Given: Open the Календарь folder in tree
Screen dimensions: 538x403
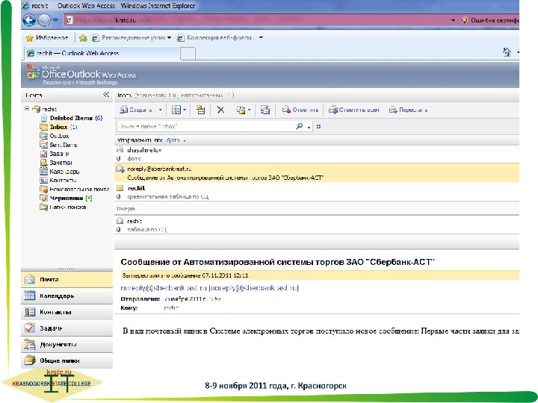Looking at the screenshot, I should tap(59, 172).
